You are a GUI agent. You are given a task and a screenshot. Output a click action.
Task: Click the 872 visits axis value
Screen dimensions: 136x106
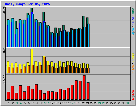tap(4, 50)
